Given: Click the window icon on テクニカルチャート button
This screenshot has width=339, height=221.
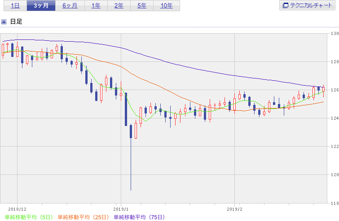Looking at the screenshot, I should pyautogui.click(x=286, y=5).
